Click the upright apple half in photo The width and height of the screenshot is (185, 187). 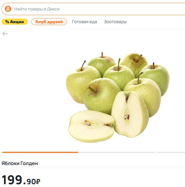pyautogui.click(x=130, y=114)
